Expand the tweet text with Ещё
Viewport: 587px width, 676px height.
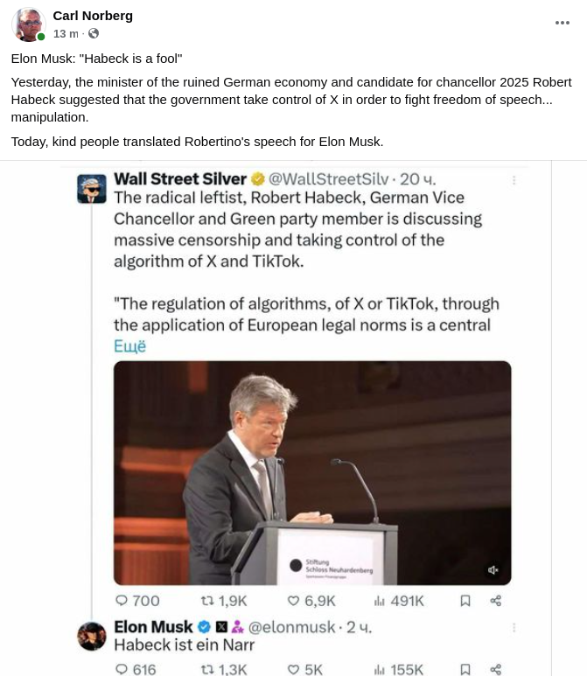(129, 346)
